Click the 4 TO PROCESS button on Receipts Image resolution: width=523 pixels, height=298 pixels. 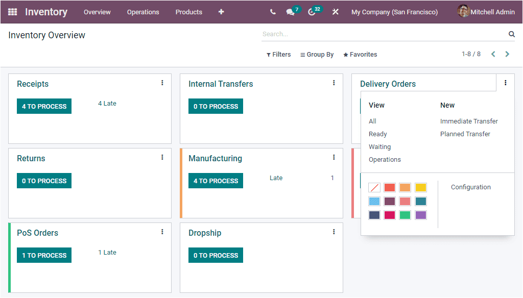click(44, 106)
